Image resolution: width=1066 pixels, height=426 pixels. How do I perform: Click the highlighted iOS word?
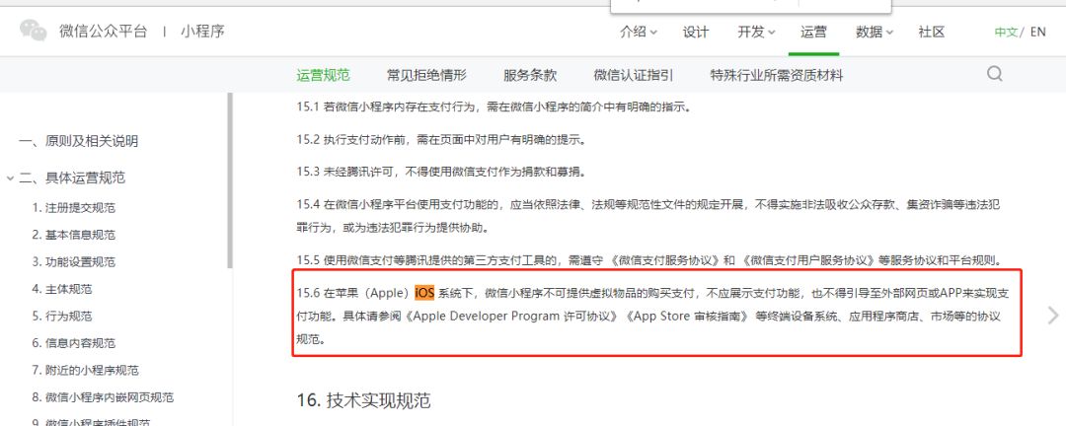424,294
